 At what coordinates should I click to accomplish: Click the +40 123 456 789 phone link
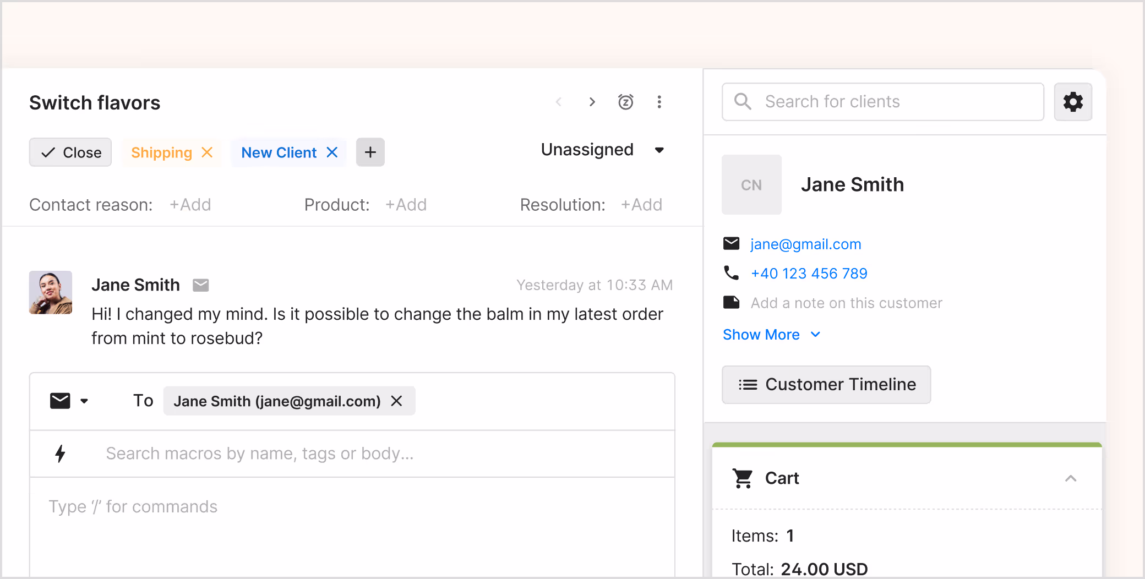(809, 274)
